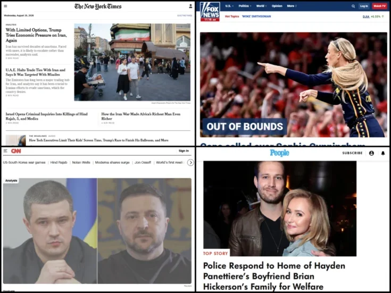Open The Headlines audio story about tech executives
Image resolution: width=391 pixels, height=293 pixels.
click(98, 140)
